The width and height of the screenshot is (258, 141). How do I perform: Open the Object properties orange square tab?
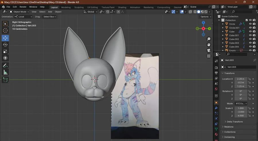click(216, 103)
